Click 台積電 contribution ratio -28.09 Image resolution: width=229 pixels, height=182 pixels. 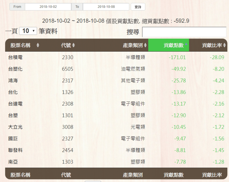[x=217, y=57]
